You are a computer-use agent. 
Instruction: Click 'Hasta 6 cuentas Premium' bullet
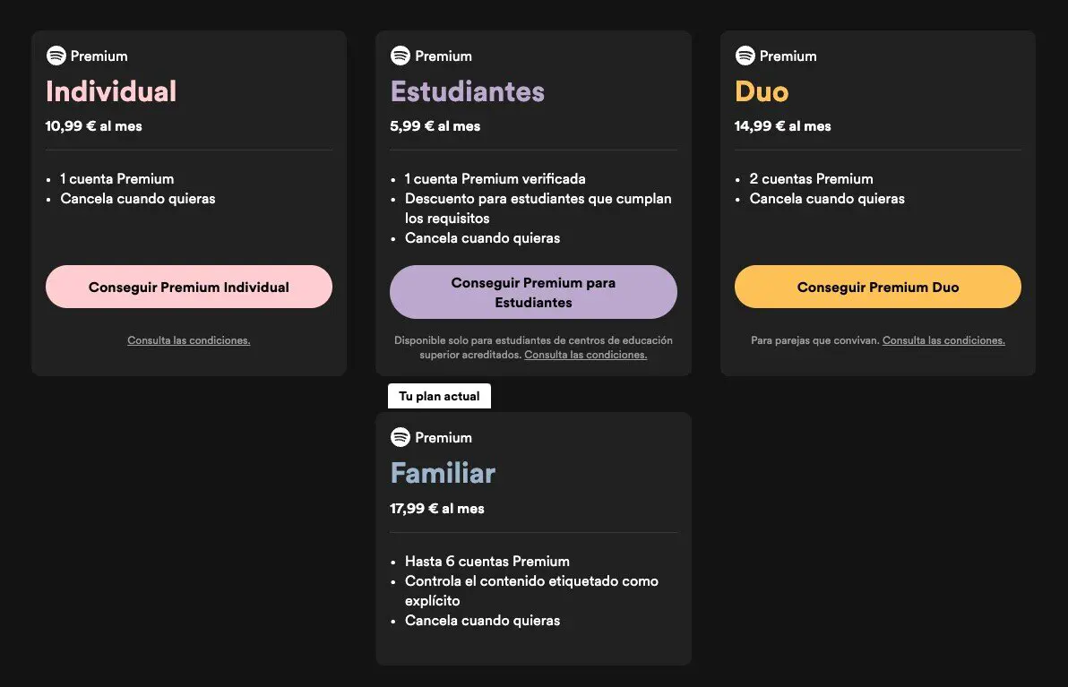pyautogui.click(x=487, y=562)
